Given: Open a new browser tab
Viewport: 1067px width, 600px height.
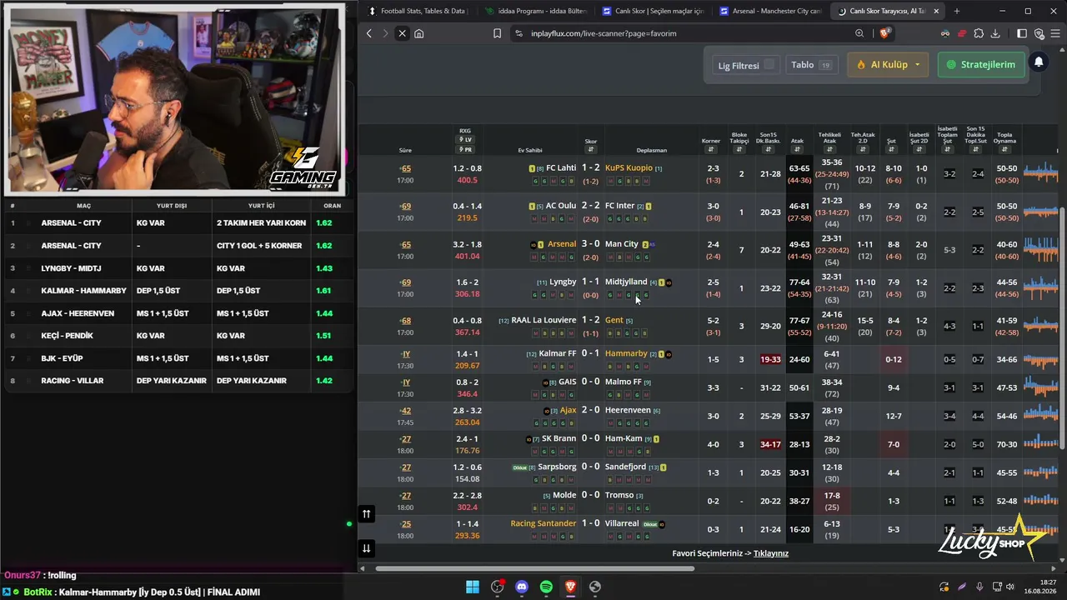Looking at the screenshot, I should tap(956, 12).
